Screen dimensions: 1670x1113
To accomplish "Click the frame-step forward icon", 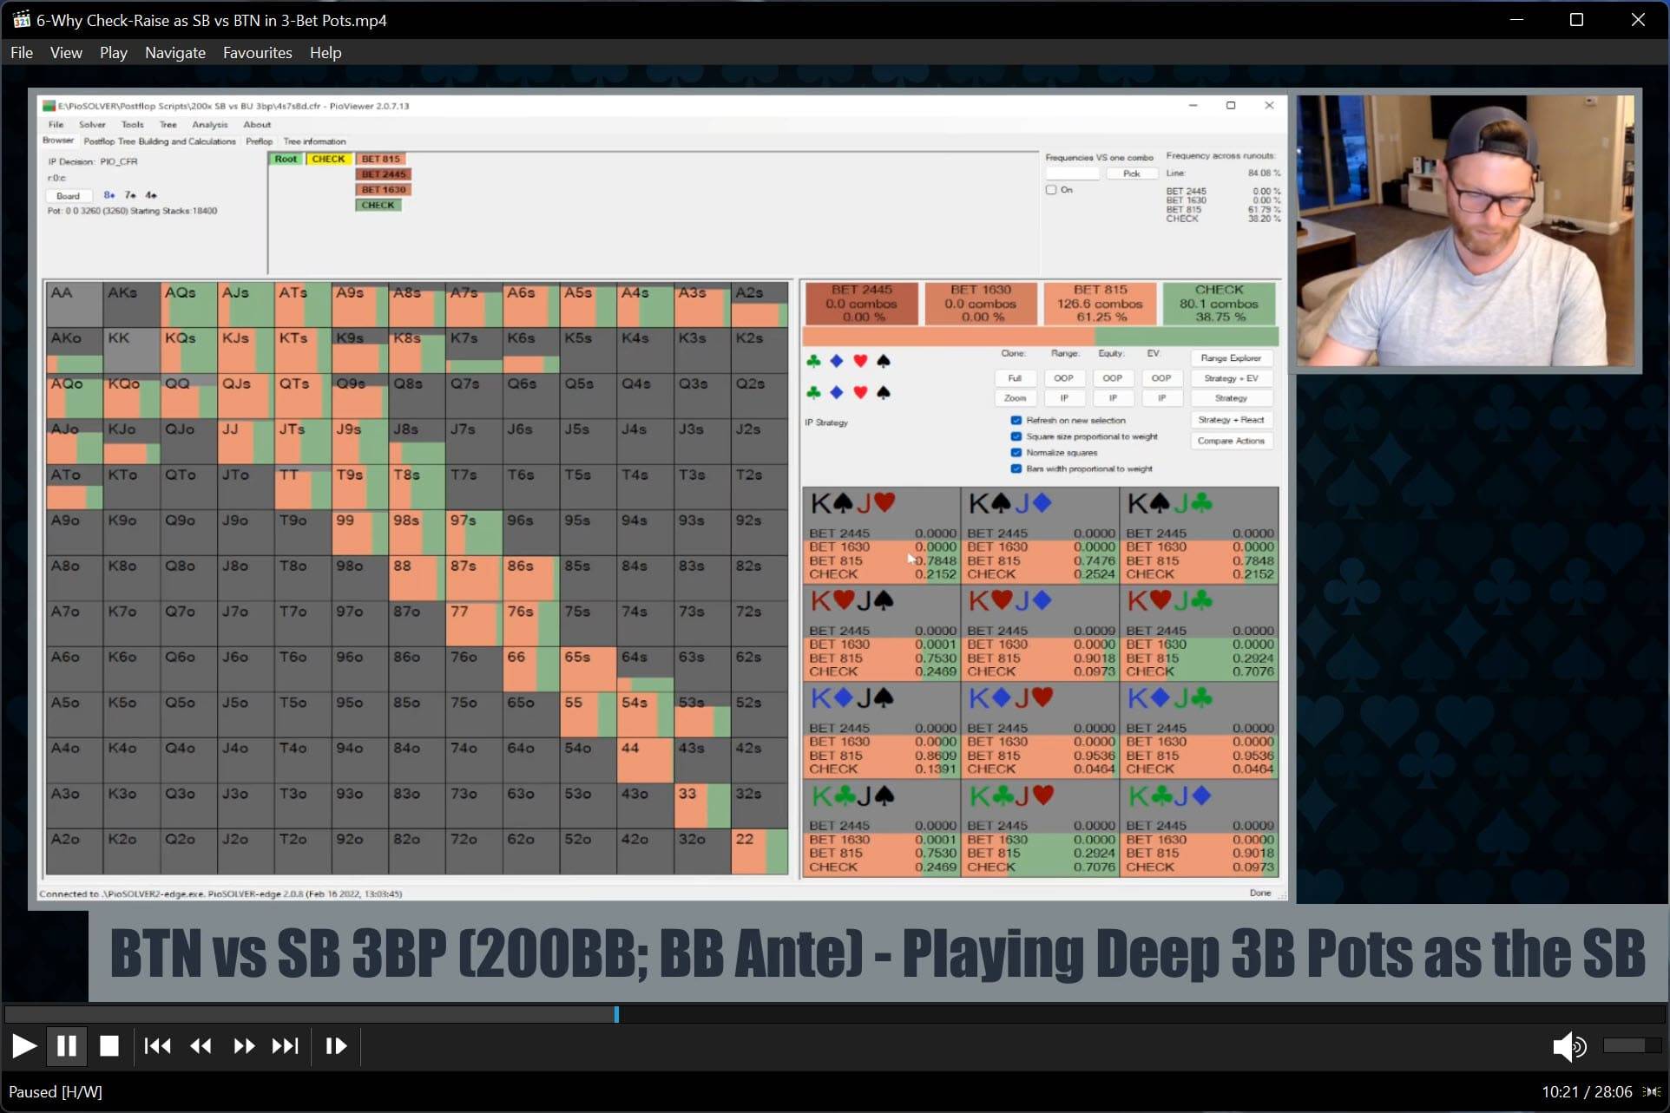I will pyautogui.click(x=335, y=1046).
